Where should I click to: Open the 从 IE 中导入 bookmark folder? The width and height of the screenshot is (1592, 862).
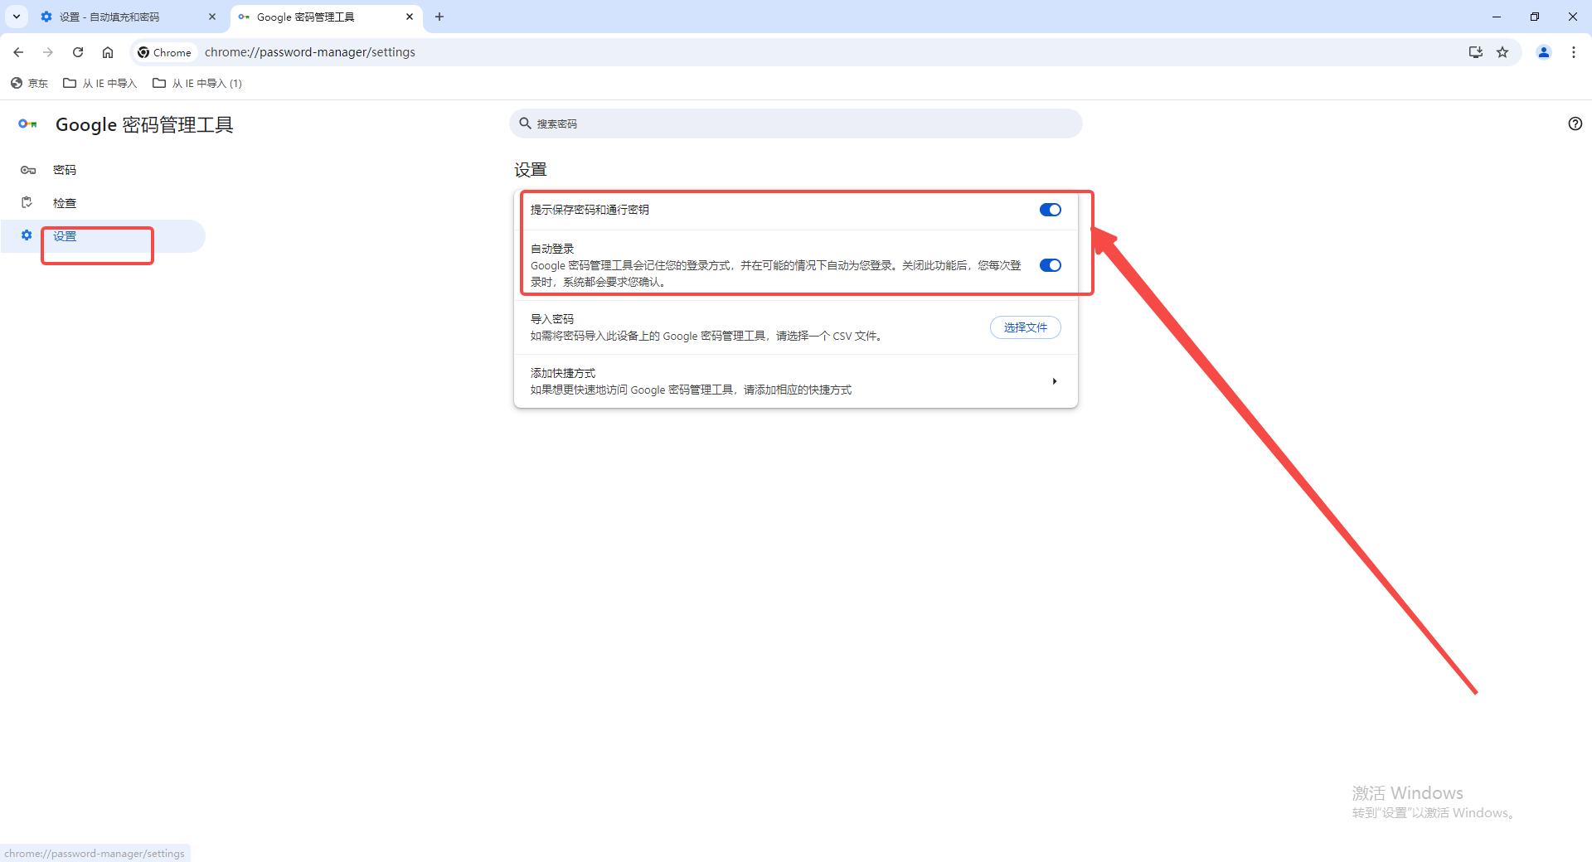100,83
